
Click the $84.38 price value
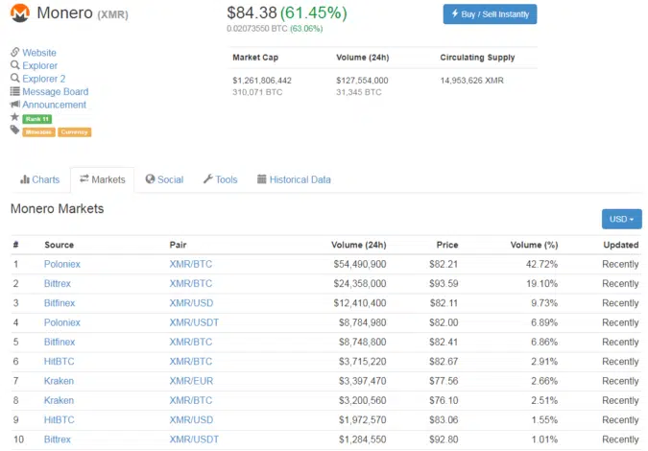(252, 12)
